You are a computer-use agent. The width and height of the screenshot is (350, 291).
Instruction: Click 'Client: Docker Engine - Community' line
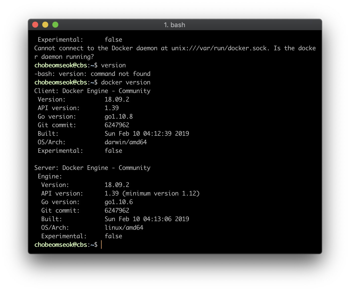[x=92, y=91]
